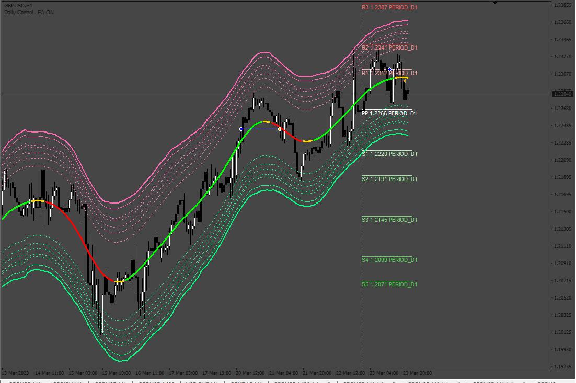Select the PP 1.2266 PERIOD_D1 pivot label
The image size is (576, 383).
[x=389, y=114]
